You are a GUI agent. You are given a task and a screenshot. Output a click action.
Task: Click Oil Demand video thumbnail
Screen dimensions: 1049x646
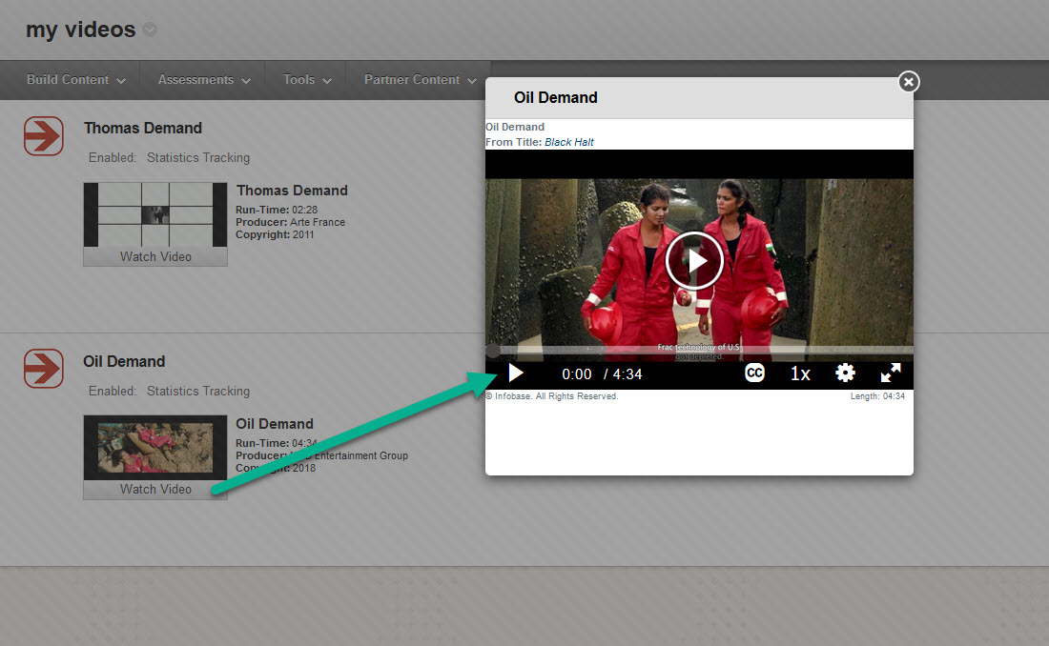pyautogui.click(x=155, y=448)
